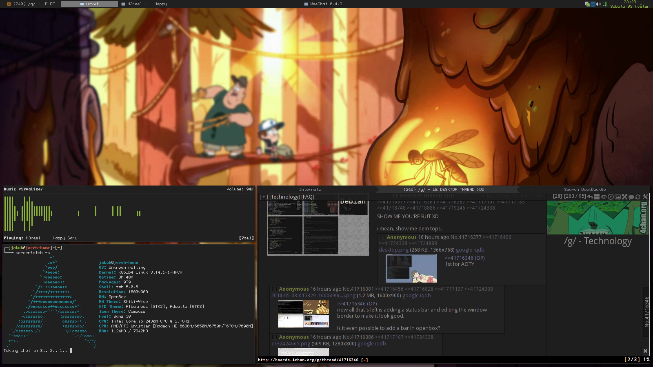
Task: Click the expand-all-images arrows icon
Action: [624, 197]
